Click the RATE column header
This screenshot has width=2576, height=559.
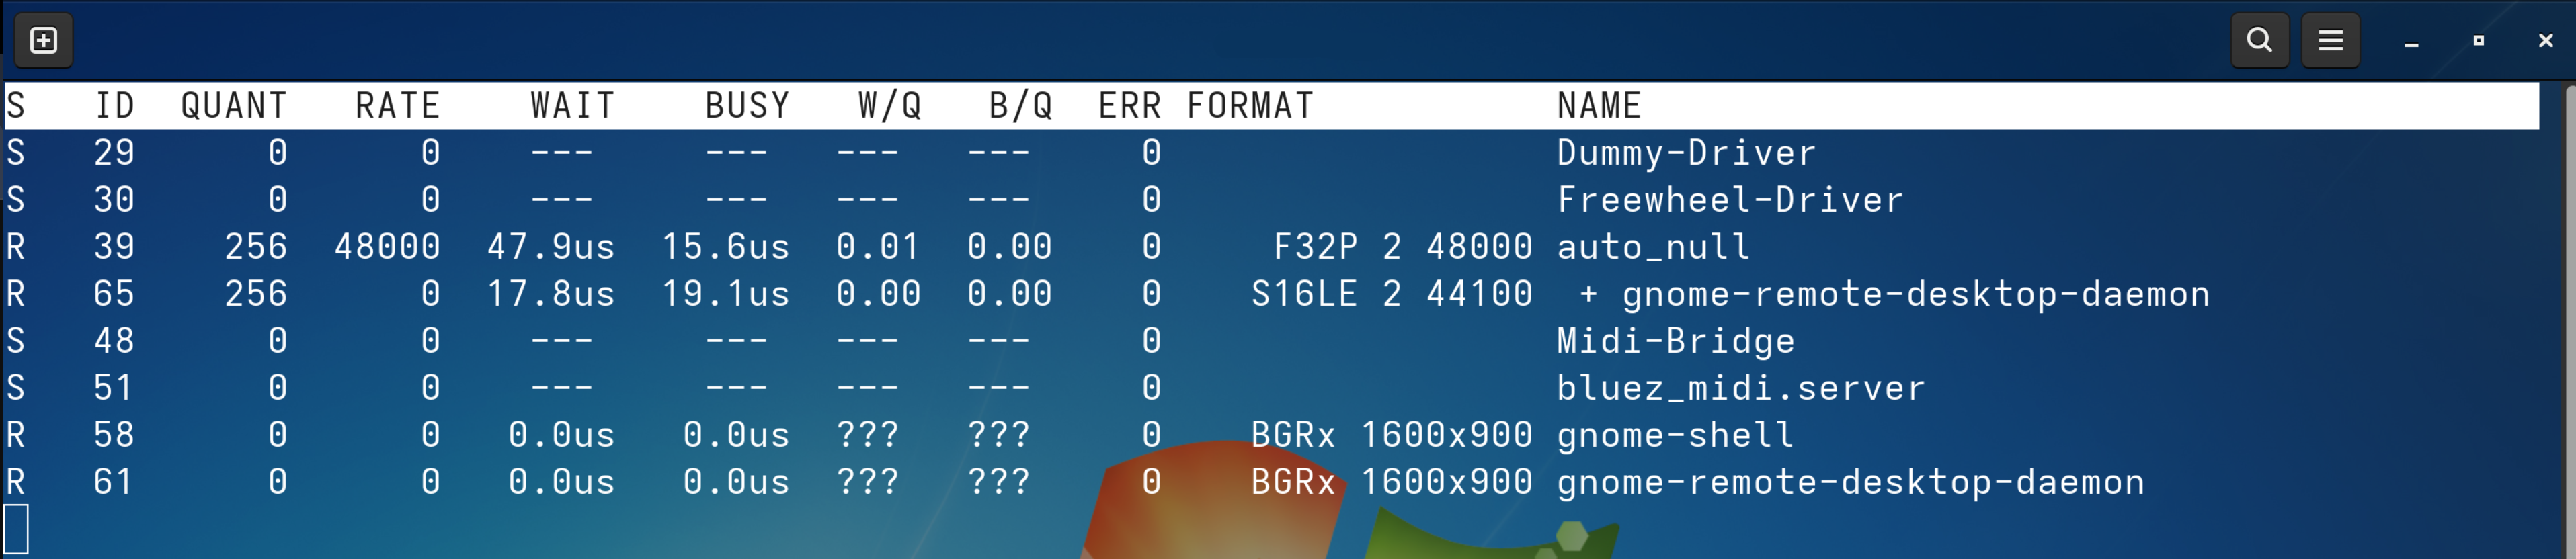tap(398, 106)
